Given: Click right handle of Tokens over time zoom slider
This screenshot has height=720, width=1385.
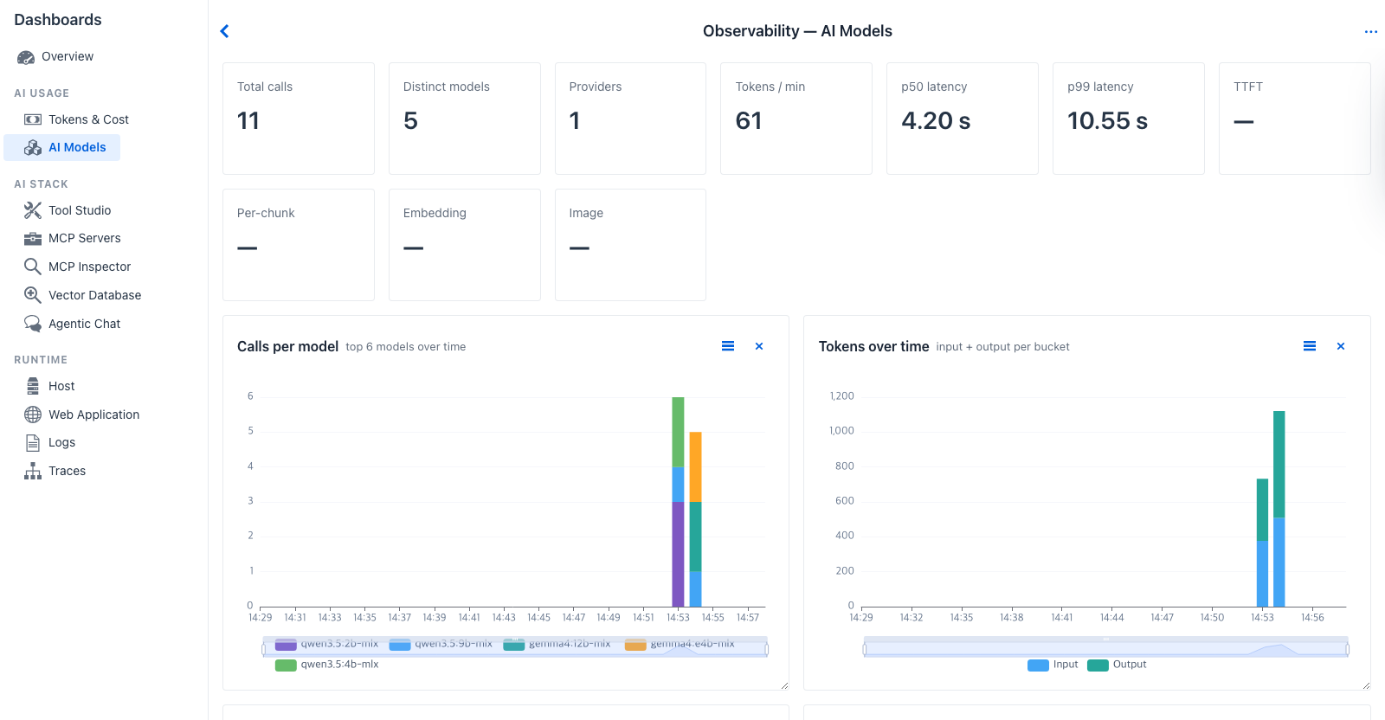Looking at the screenshot, I should point(1348,648).
